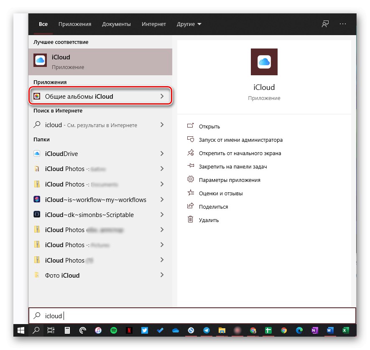The height and width of the screenshot is (350, 370).
Task: Click Открыть to open iCloud
Action: (x=209, y=127)
